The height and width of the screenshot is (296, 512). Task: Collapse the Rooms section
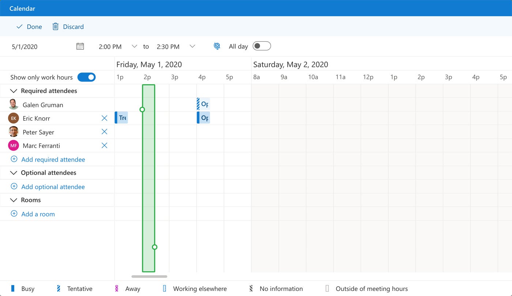(14, 200)
